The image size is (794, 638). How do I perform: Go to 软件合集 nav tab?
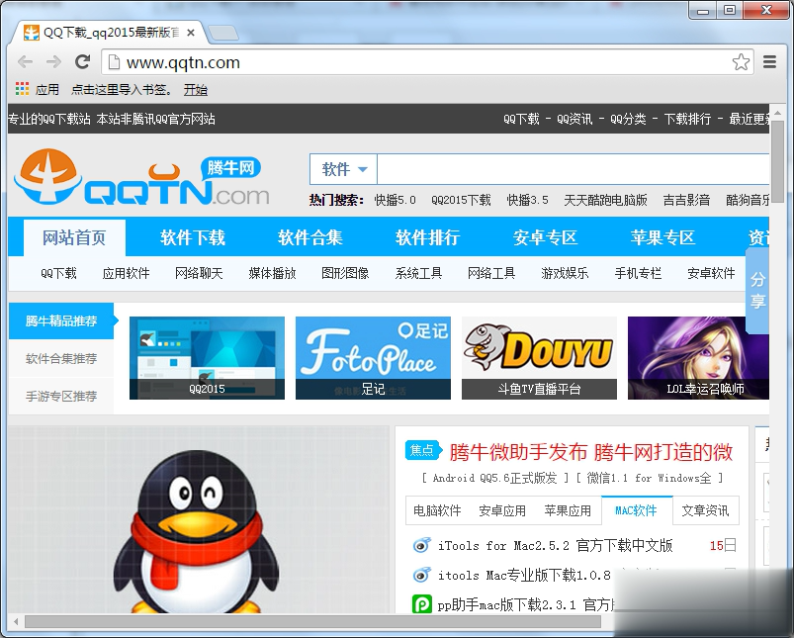tap(309, 237)
